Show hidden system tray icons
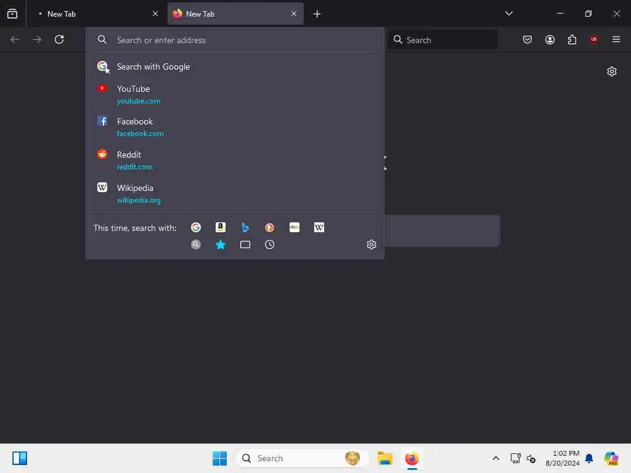 (x=496, y=458)
